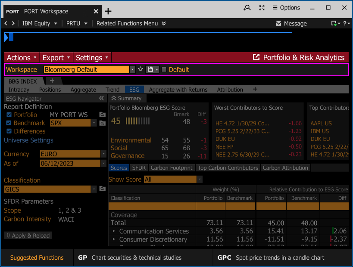Collapse the ESG Navigator panel
This screenshot has width=353, height=267.
coord(102,98)
